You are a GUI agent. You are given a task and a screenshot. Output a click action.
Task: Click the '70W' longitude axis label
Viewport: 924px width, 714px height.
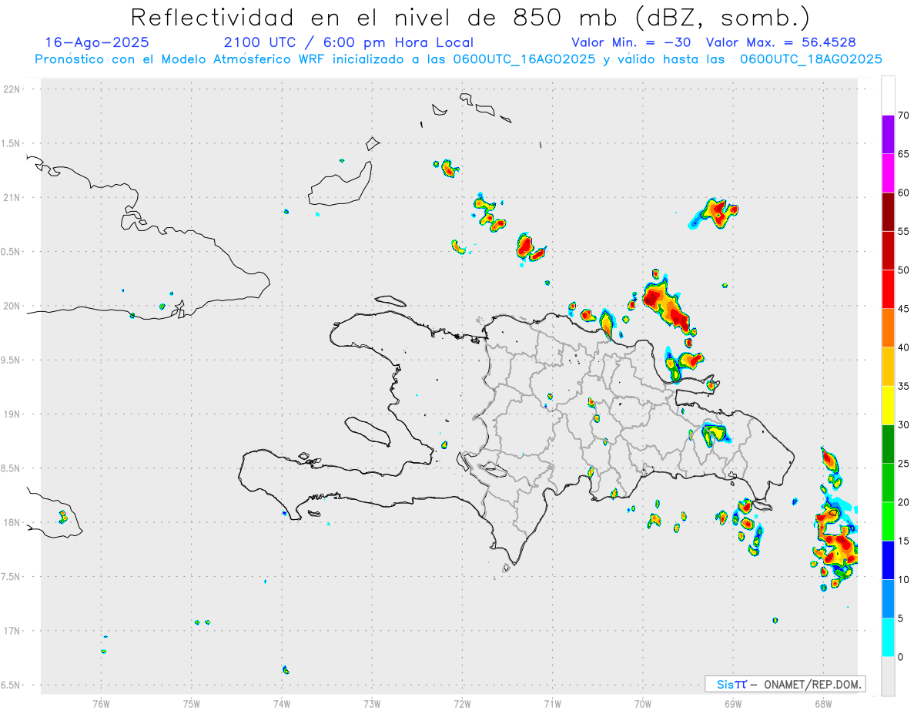pos(643,703)
